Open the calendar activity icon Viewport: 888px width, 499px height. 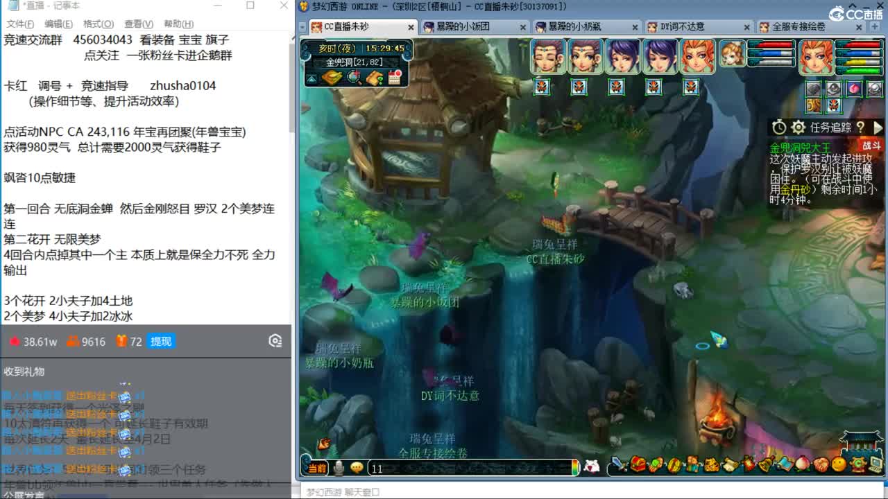click(x=395, y=77)
